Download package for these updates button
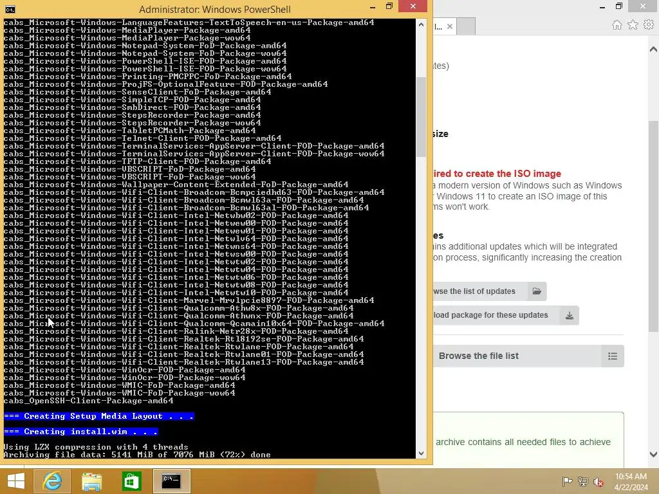Viewport: 659px width, 494px height. click(506, 315)
